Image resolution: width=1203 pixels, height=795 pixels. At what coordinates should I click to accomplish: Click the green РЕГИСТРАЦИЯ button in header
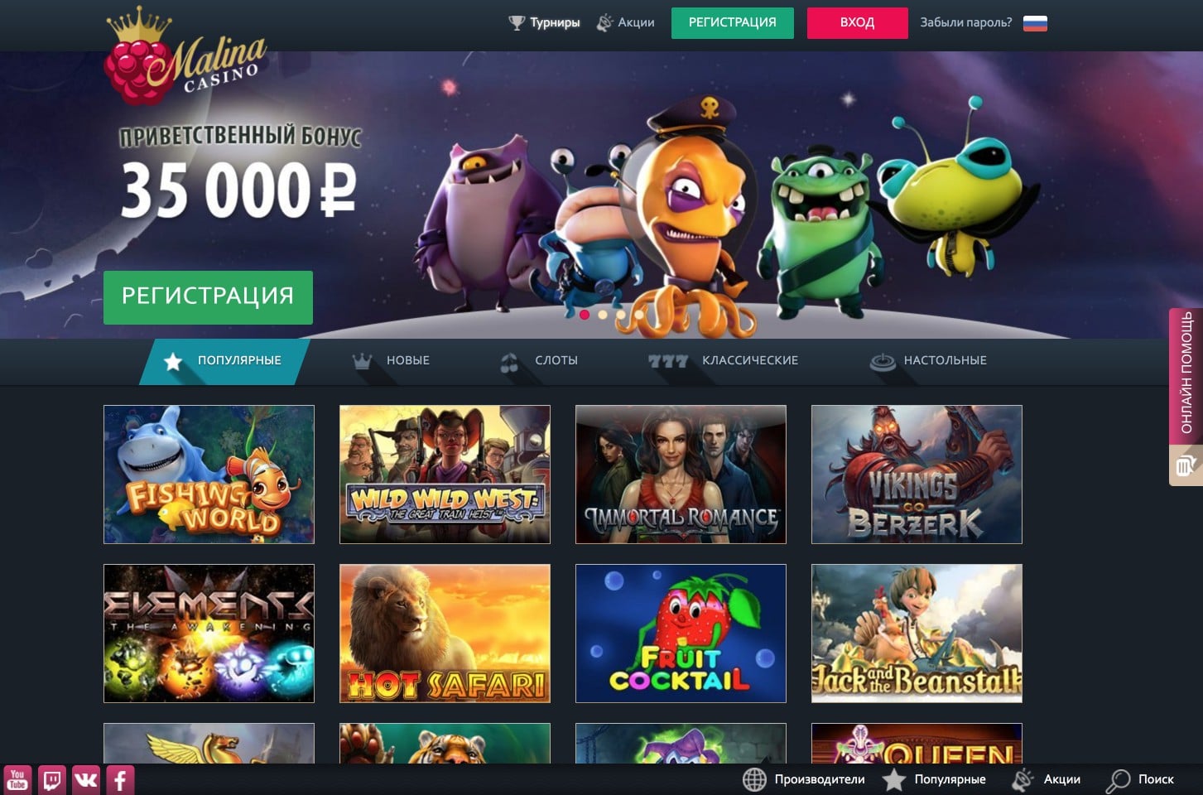[732, 23]
